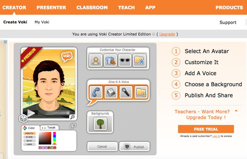247x159 pixels.
Task: Click the dice randomize icon
Action: (23, 119)
